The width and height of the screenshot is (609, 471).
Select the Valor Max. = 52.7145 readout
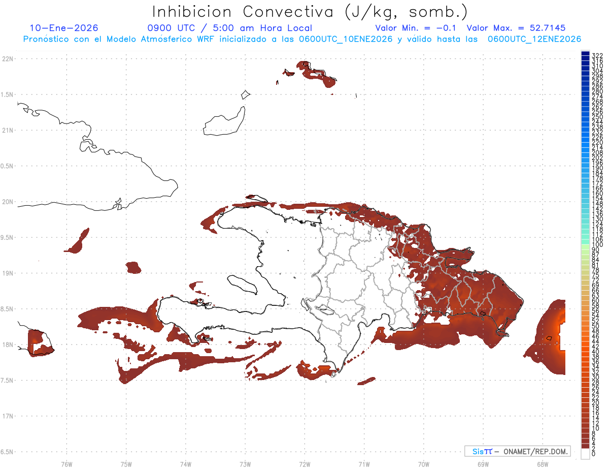coord(516,28)
